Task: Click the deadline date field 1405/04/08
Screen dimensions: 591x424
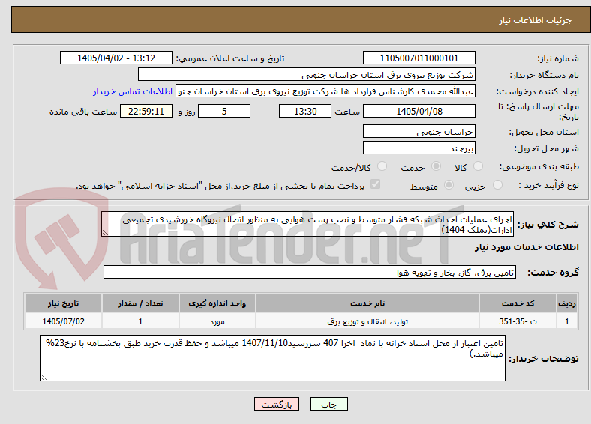Action: point(418,111)
